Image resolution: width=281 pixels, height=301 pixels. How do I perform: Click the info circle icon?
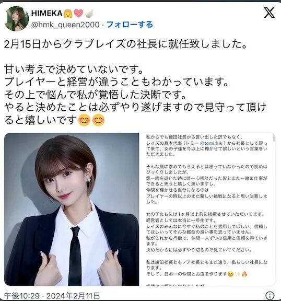tap(270, 295)
